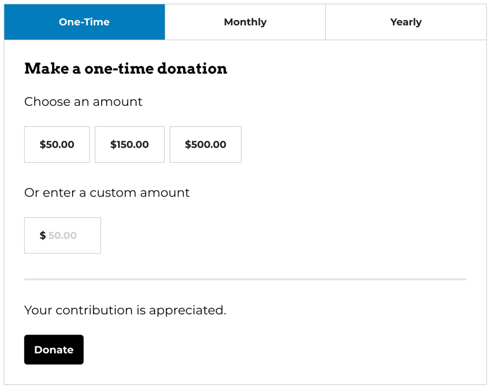This screenshot has width=489, height=388.
Task: Click the 50.00 placeholder text
Action: (63, 235)
